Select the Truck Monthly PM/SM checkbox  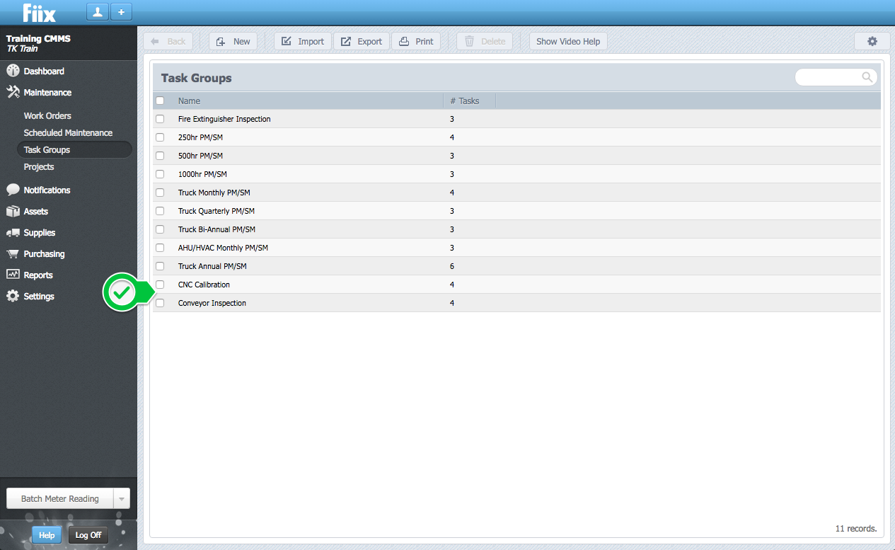(x=160, y=193)
